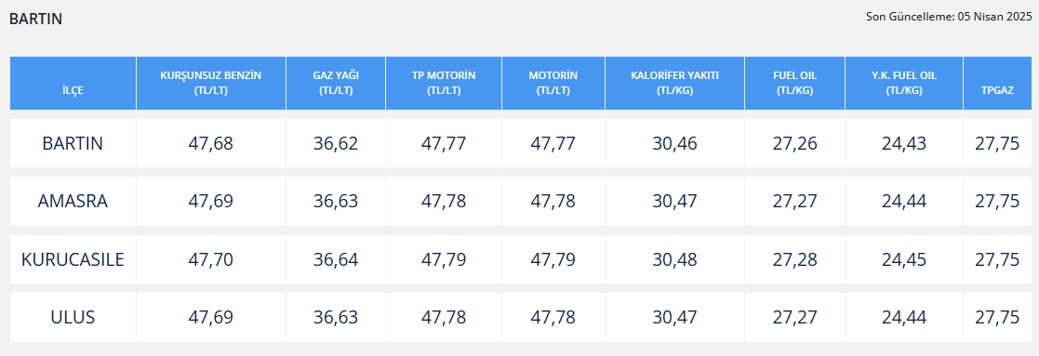
Task: Select the KURŞUNSUZ BENZİN column header
Action: coord(211,84)
